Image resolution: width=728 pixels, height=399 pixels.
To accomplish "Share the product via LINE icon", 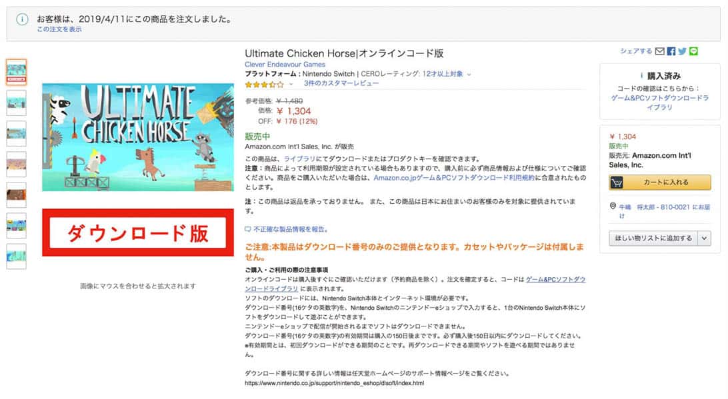I will (x=693, y=51).
